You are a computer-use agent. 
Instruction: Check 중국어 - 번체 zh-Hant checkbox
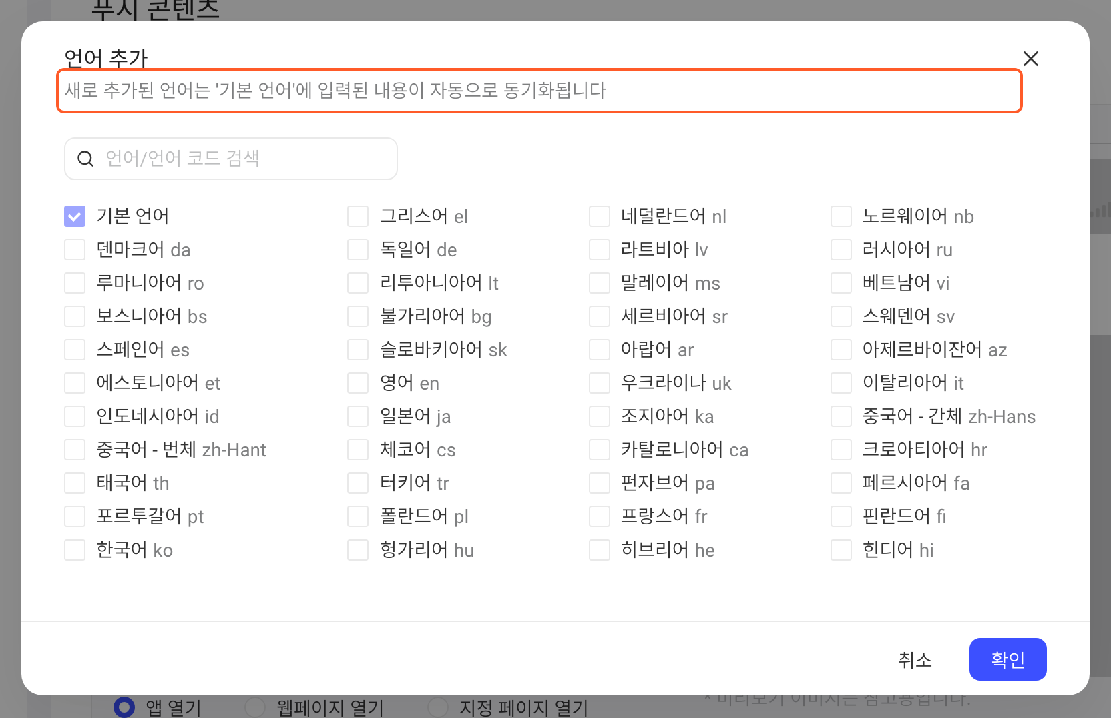coord(75,450)
